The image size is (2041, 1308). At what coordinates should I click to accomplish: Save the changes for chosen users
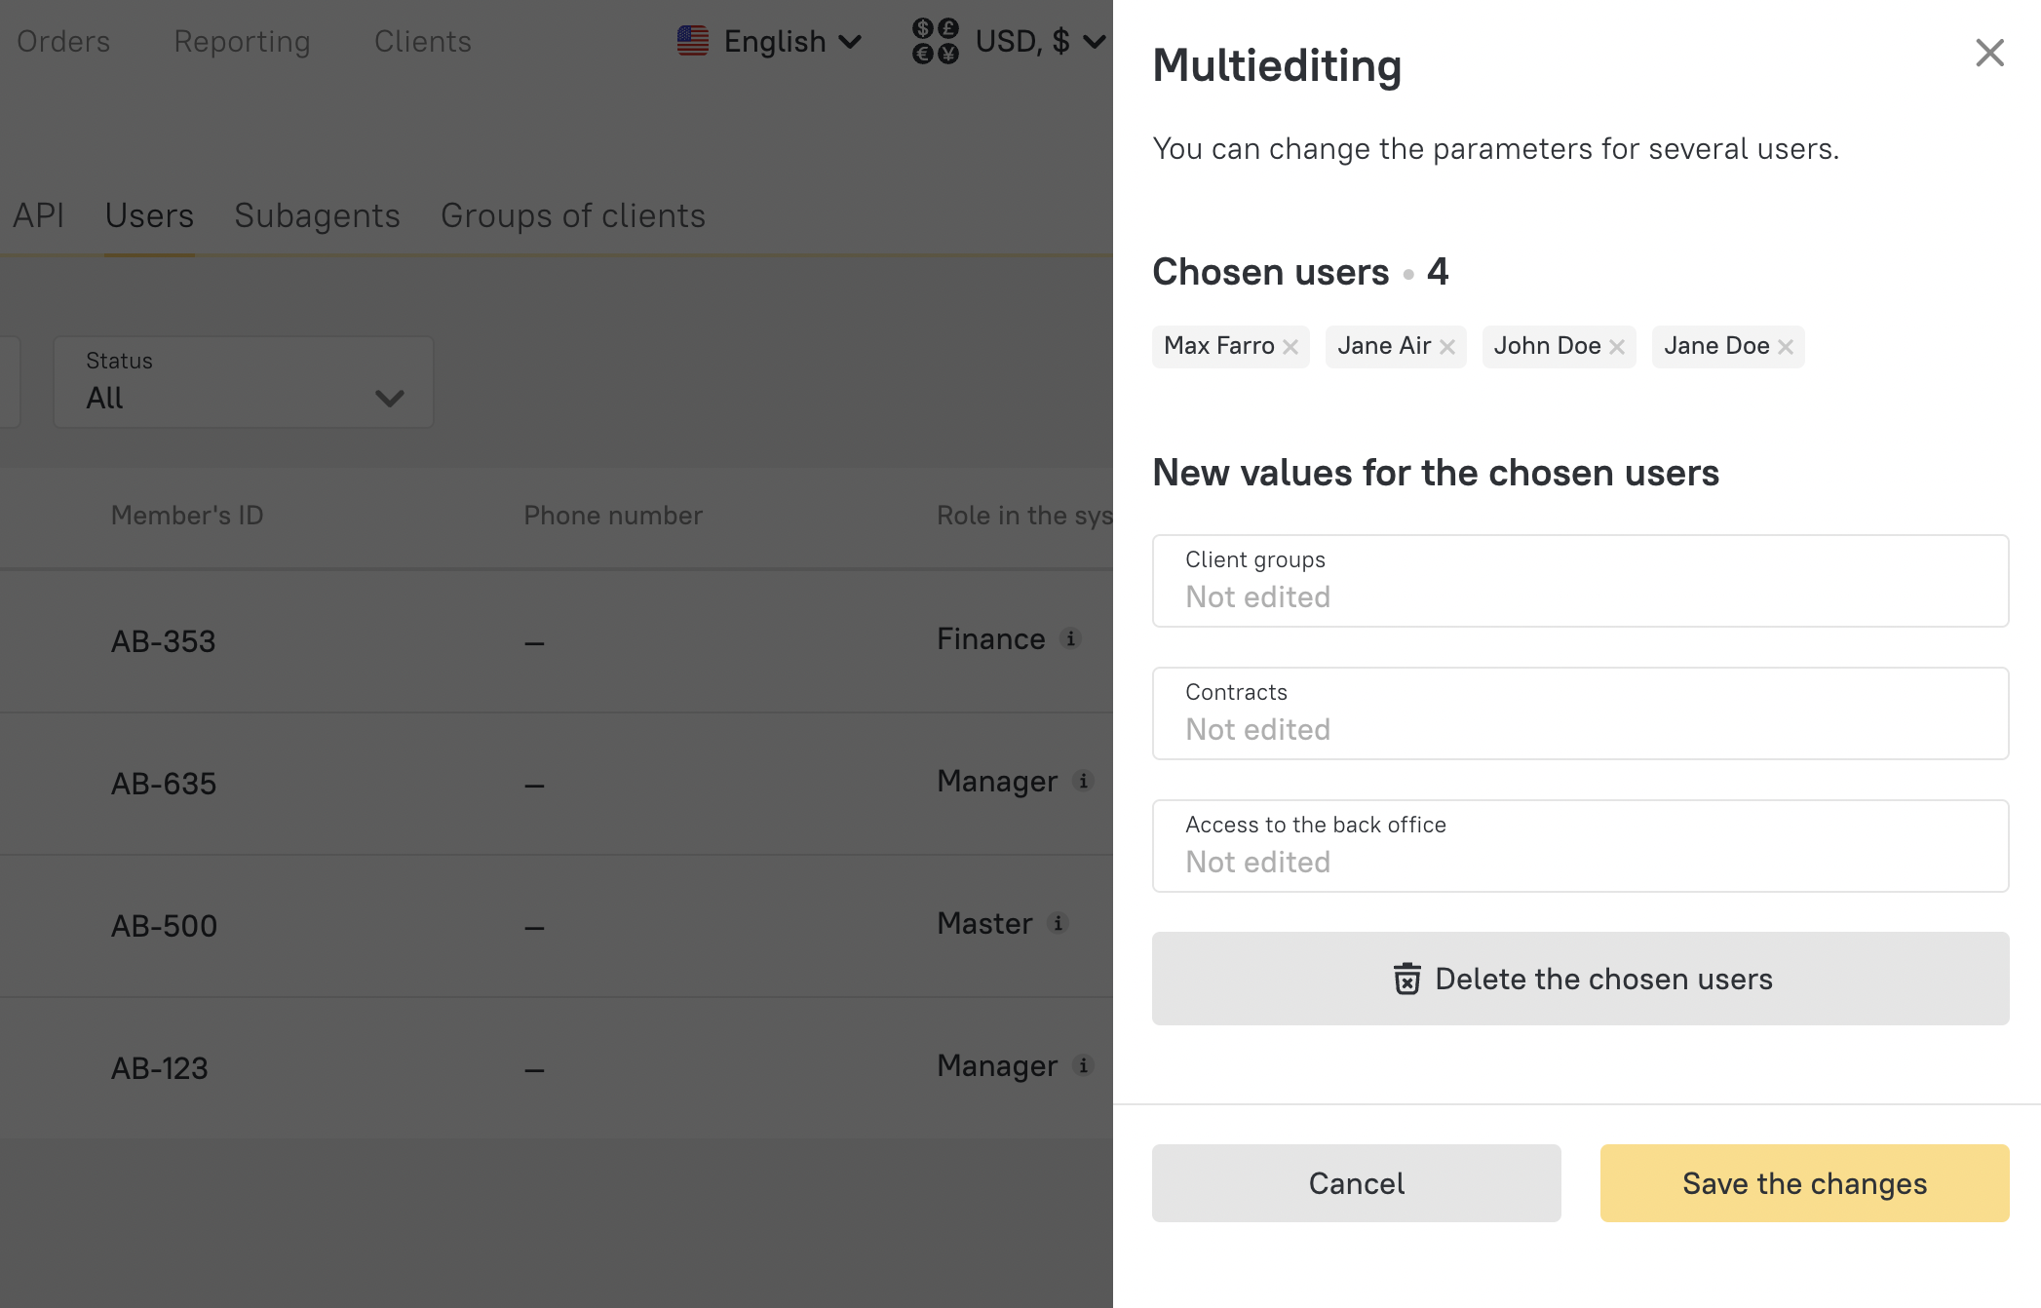click(1803, 1183)
